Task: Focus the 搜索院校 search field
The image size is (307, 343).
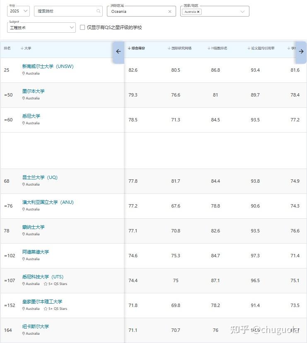Action: pos(65,11)
